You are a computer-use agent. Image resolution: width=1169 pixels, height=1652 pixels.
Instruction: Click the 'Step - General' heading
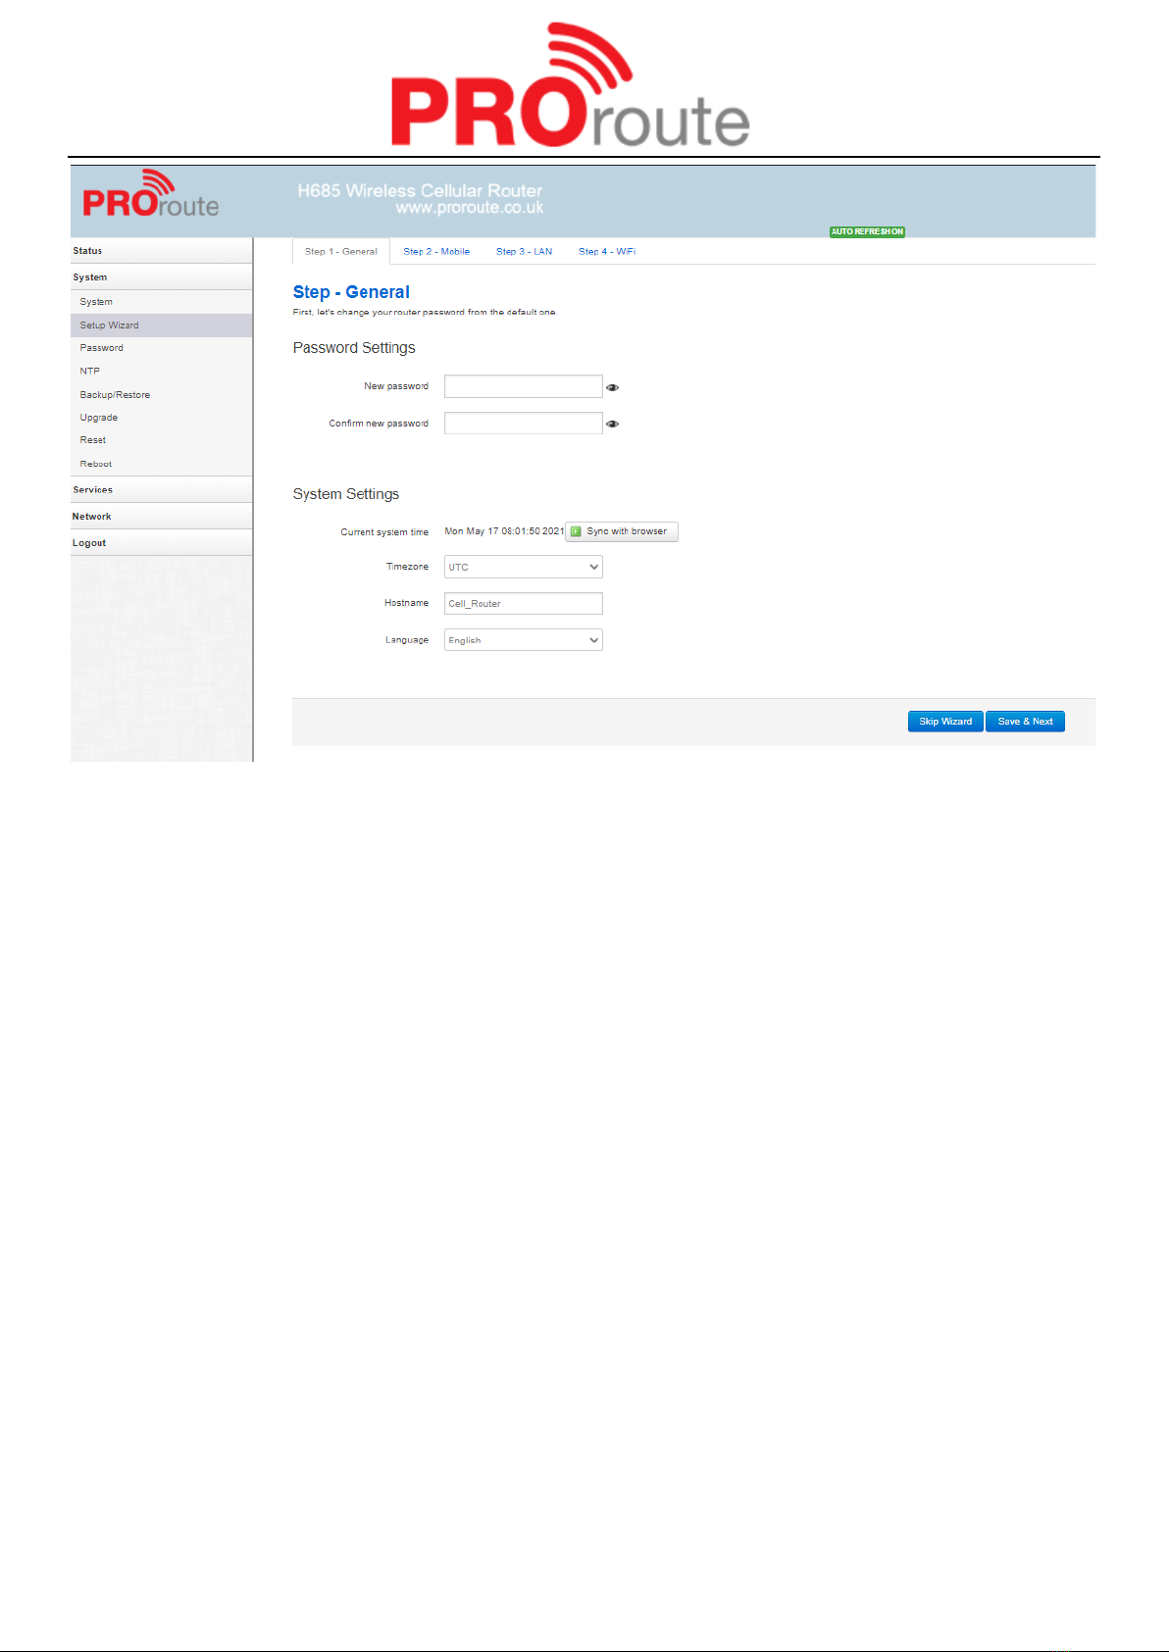[x=351, y=292]
